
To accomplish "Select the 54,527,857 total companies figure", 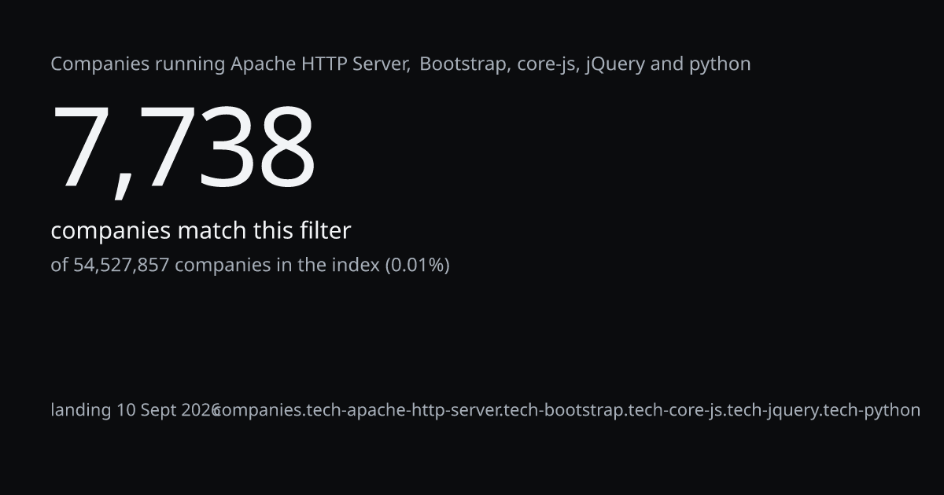I will 121,265.
